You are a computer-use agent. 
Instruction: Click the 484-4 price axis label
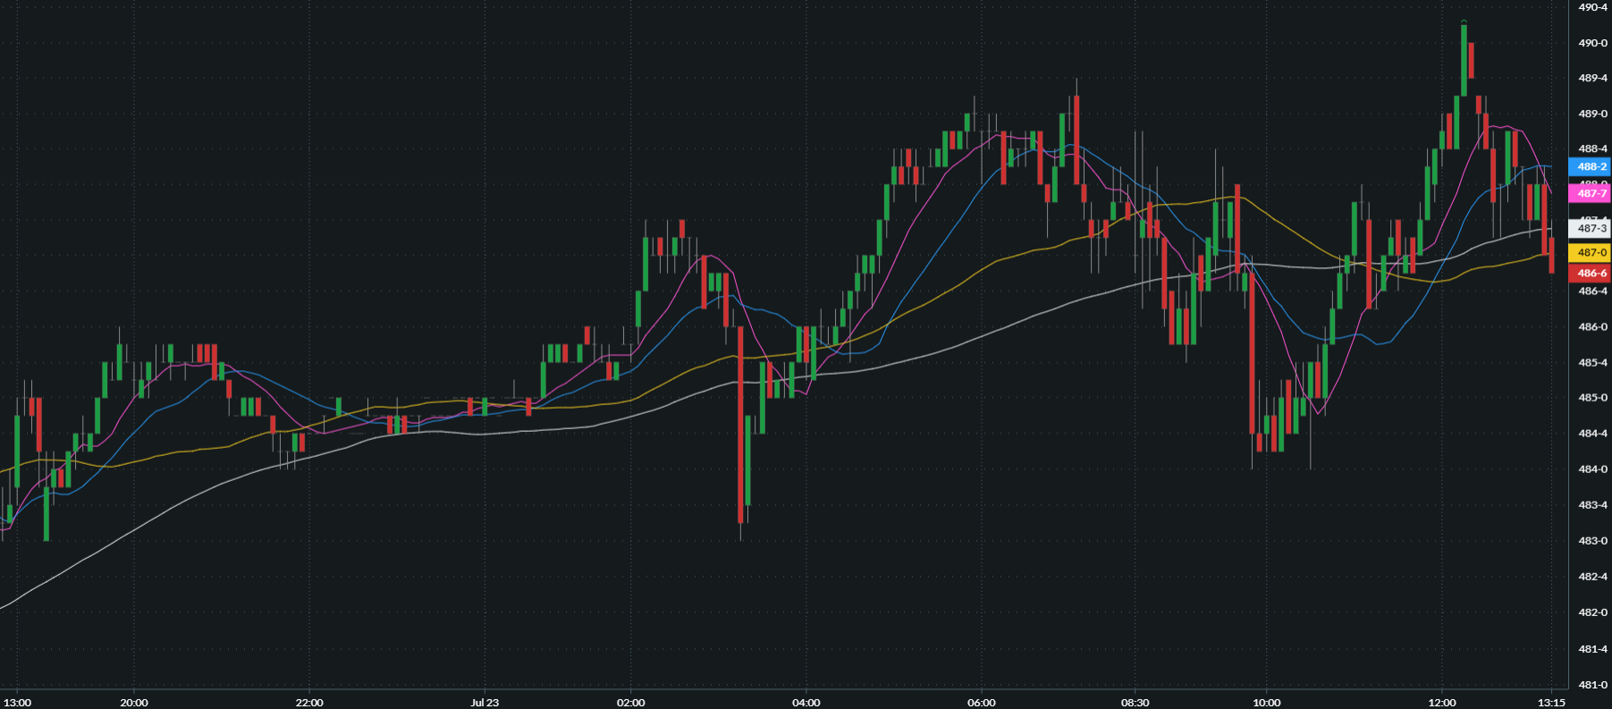[x=1592, y=434]
